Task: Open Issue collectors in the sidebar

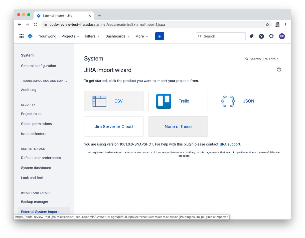Action: (x=34, y=134)
